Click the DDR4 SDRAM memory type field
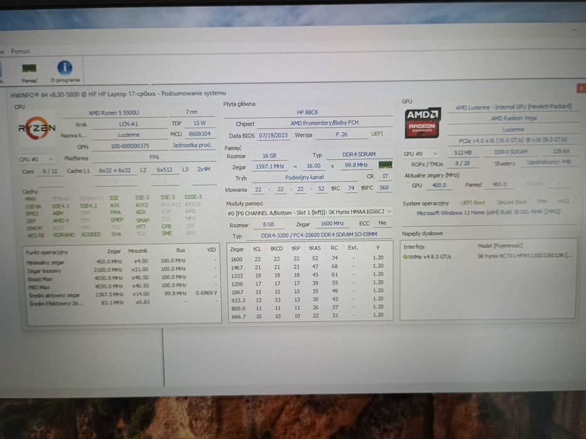586x439 pixels. [x=359, y=154]
